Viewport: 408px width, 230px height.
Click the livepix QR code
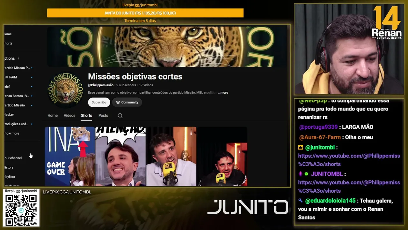(x=21, y=210)
